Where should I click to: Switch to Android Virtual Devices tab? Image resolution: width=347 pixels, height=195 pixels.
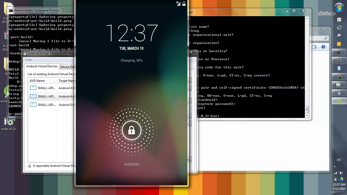click(42, 66)
